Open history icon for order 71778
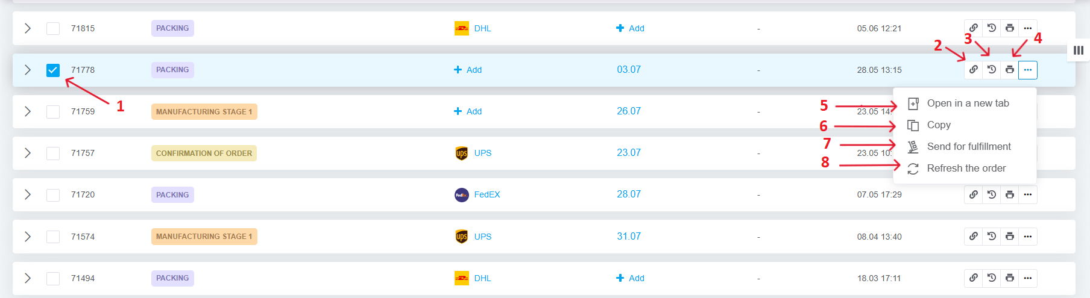The height and width of the screenshot is (298, 1090). (992, 70)
